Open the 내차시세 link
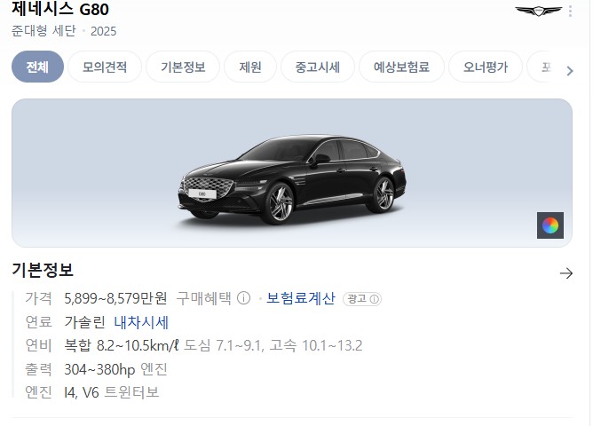Screen dimensions: 593x426 pyautogui.click(x=141, y=322)
